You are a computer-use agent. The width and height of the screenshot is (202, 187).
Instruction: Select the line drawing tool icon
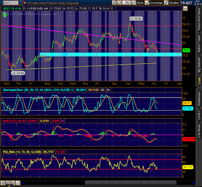click(18, 183)
